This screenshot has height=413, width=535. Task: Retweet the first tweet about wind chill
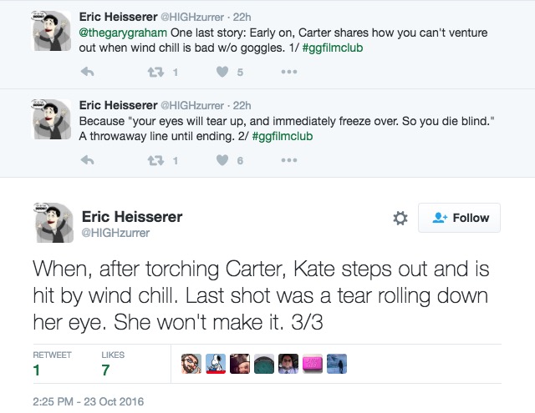155,72
